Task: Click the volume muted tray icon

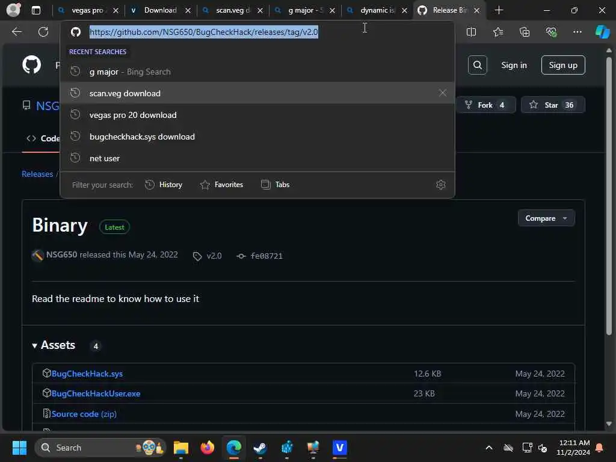Action: (x=543, y=448)
